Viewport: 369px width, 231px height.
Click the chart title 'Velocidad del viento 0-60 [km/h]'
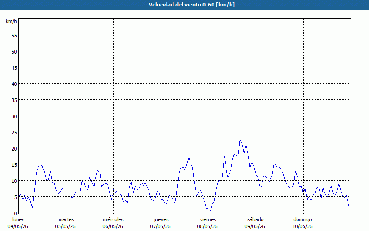pyautogui.click(x=191, y=5)
